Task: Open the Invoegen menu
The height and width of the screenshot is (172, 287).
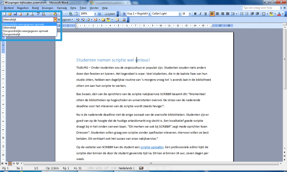Action: tap(48, 8)
